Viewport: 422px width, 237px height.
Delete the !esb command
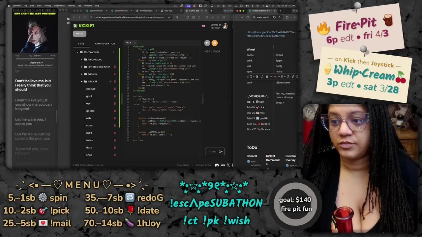click(115, 118)
